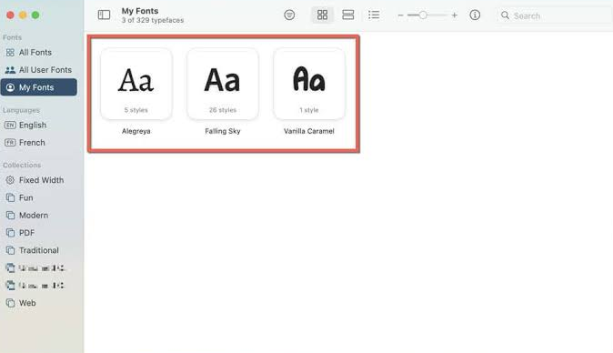Open the Traditional collection
The width and height of the screenshot is (613, 353).
tap(39, 250)
